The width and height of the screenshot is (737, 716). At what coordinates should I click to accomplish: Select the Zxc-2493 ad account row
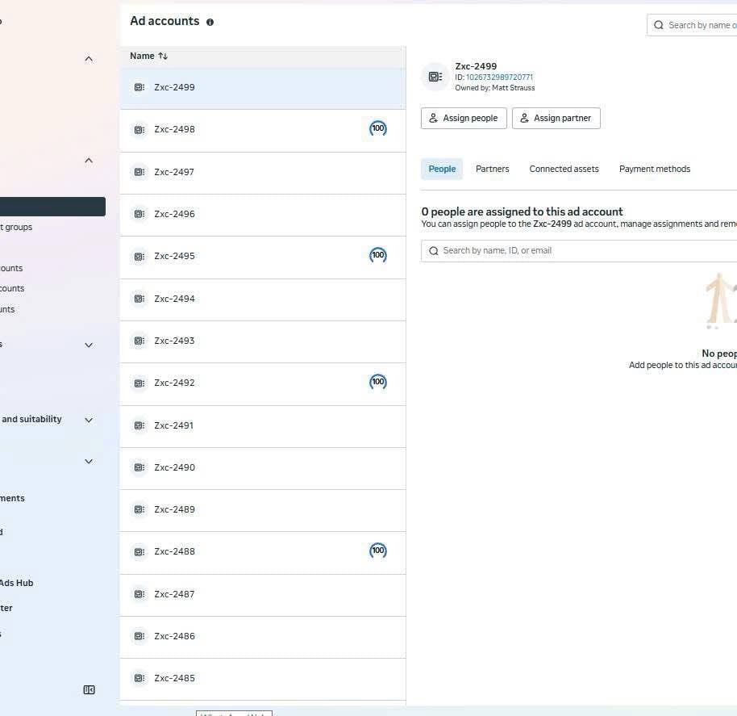click(x=263, y=341)
